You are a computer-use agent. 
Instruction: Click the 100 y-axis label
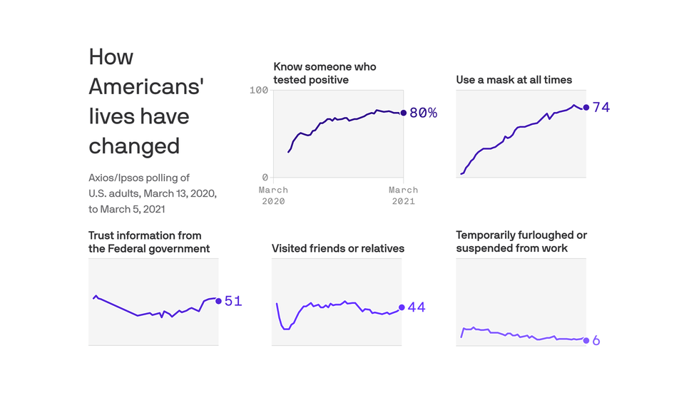[x=258, y=90]
